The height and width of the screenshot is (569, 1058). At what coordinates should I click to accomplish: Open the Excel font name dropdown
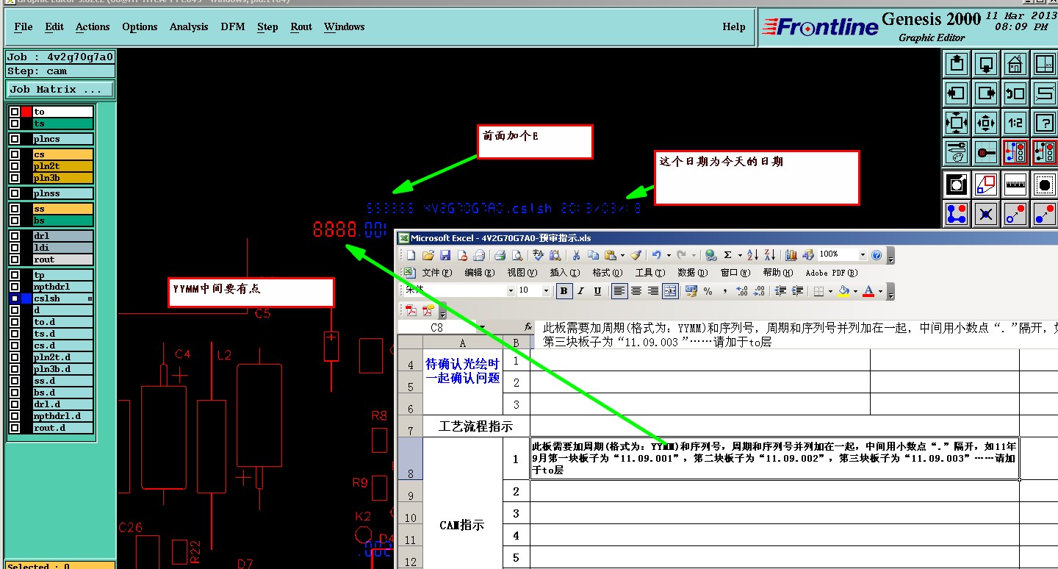[511, 291]
